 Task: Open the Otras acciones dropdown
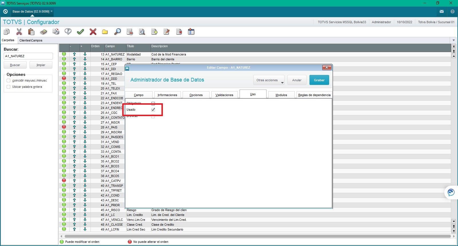pyautogui.click(x=269, y=80)
